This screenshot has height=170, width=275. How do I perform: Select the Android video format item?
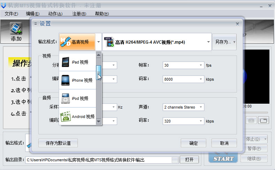pos(77,116)
